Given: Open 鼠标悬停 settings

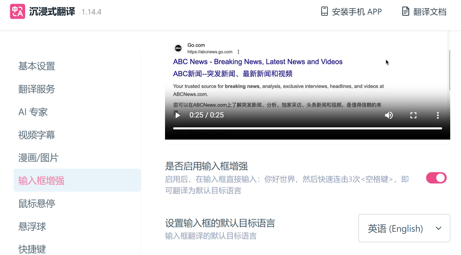Looking at the screenshot, I should [37, 204].
